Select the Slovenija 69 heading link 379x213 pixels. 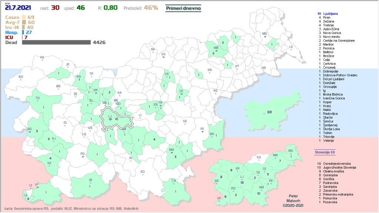click(325, 152)
